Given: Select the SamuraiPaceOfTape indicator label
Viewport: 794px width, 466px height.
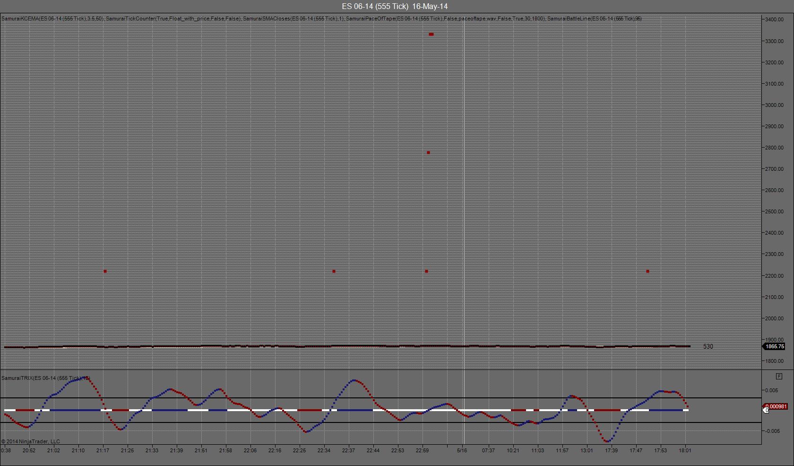Looking at the screenshot, I should pos(446,18).
